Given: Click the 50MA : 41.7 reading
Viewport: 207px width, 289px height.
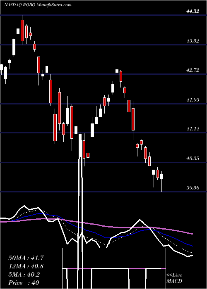Looking at the screenshot, I should (x=26, y=258).
